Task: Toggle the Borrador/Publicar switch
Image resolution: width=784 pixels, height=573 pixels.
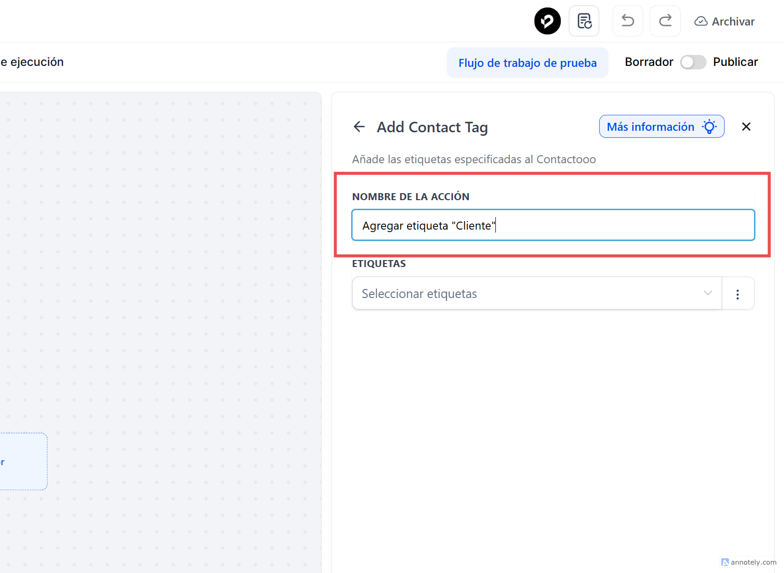Action: pos(693,62)
